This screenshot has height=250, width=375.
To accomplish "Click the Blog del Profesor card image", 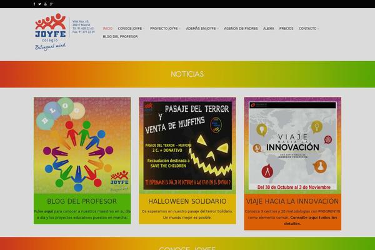I will click(x=82, y=146).
